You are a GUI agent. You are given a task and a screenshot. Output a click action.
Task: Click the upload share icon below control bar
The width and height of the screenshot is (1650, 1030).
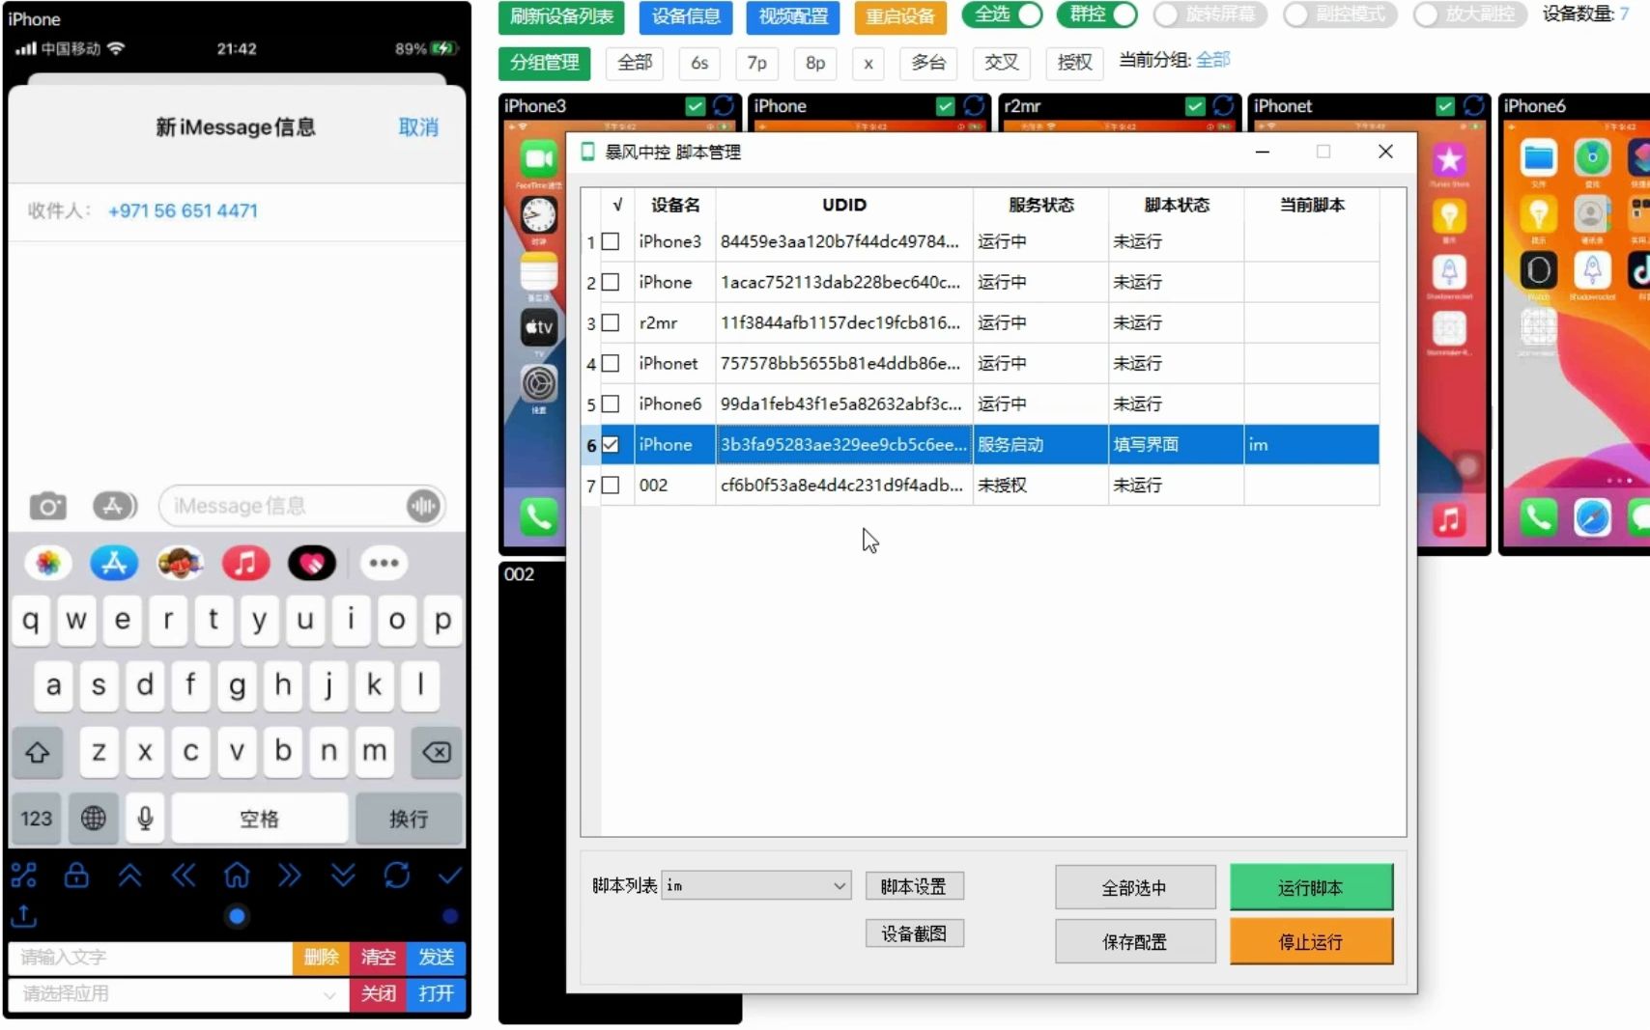pos(24,915)
